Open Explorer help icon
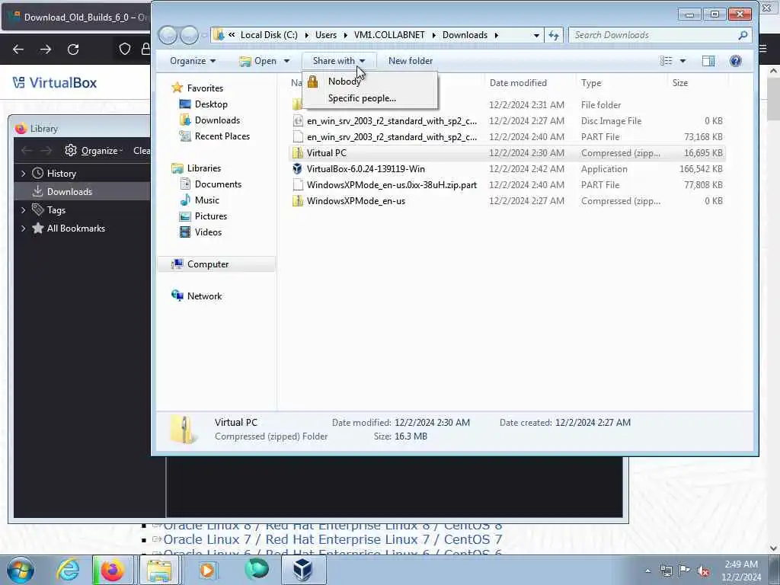780x585 pixels. 735,61
